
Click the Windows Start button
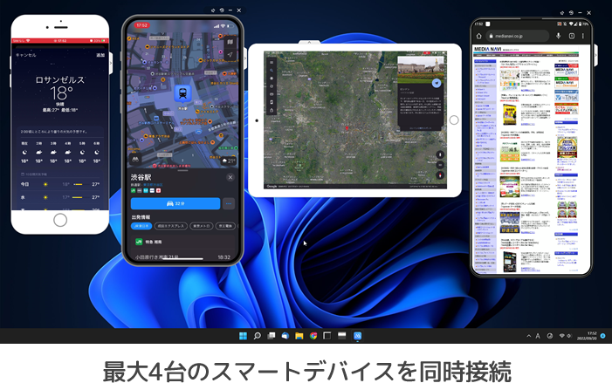pos(243,336)
